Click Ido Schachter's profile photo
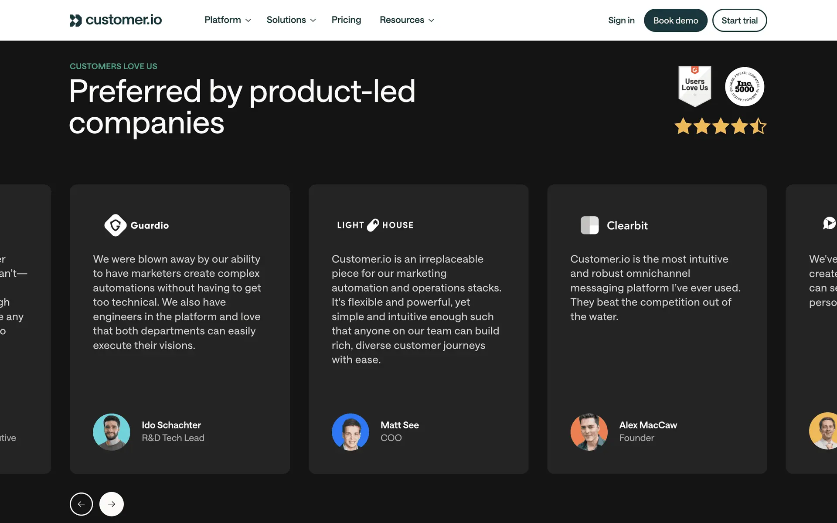The width and height of the screenshot is (837, 523). pos(112,431)
